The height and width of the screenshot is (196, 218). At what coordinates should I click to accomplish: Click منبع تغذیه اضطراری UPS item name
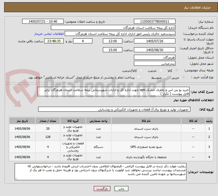[146, 147]
